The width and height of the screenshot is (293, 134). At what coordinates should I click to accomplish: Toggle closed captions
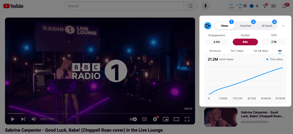click(x=144, y=119)
